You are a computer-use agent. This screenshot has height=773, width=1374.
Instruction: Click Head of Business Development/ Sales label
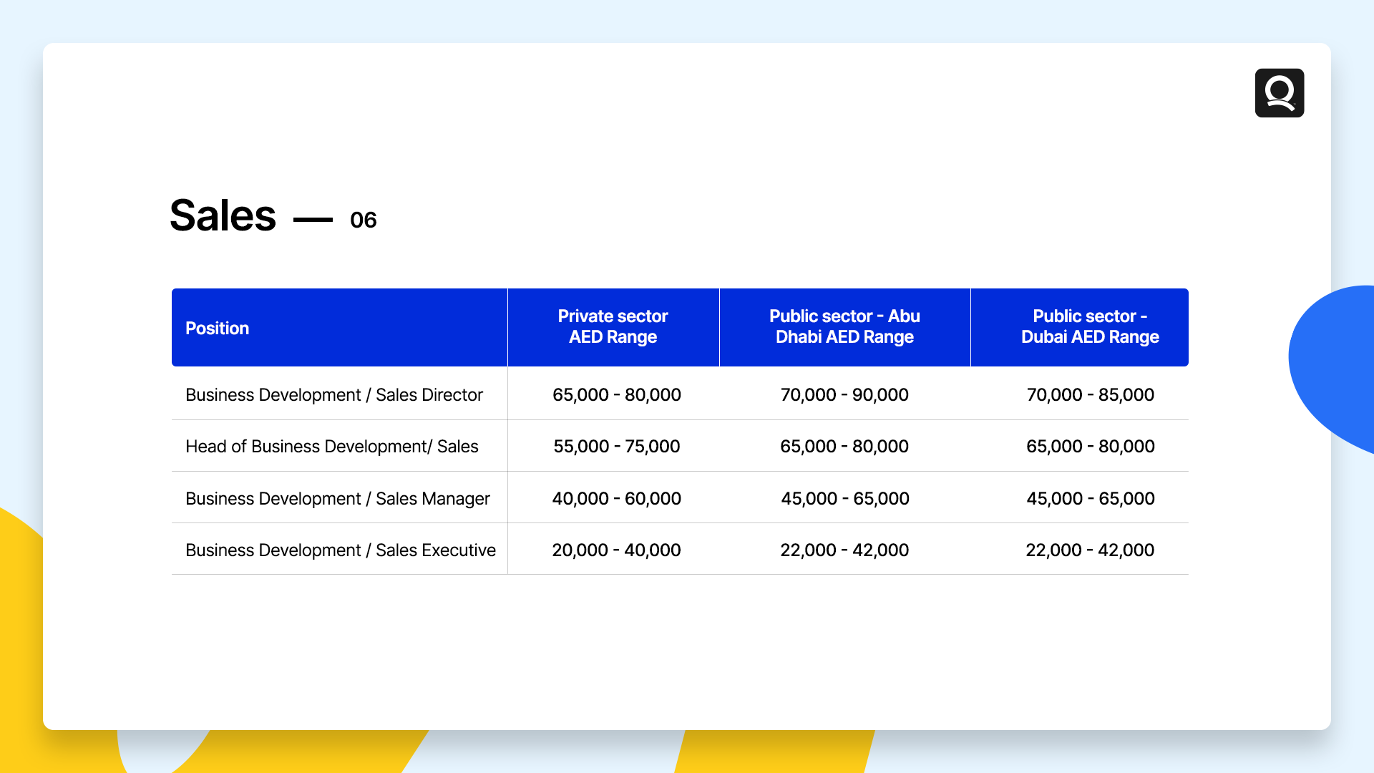(x=331, y=446)
